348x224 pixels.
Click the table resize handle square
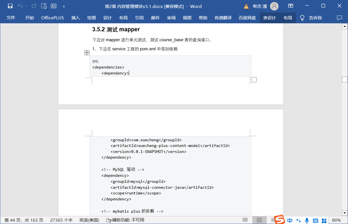(x=254, y=80)
